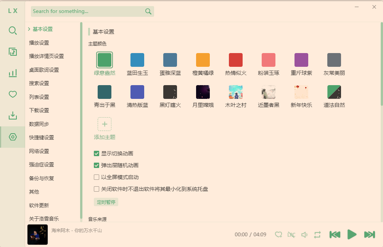Screen dimensions: 383x247
Task: Switch to the 黑灯瞎火 dark theme
Action: click(170, 92)
